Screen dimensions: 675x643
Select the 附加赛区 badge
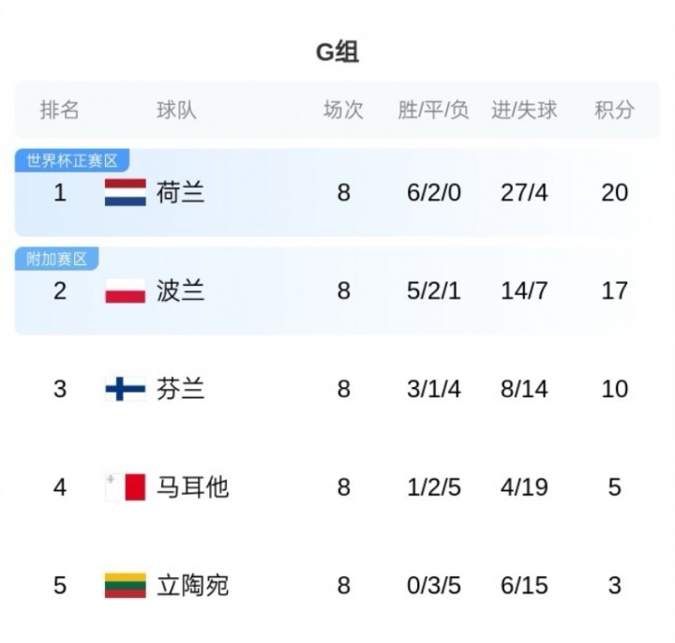coord(57,259)
